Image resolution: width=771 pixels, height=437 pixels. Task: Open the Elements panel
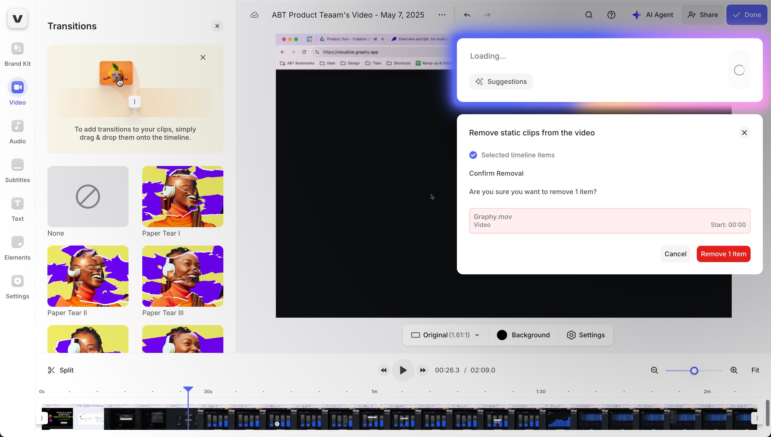tap(17, 248)
